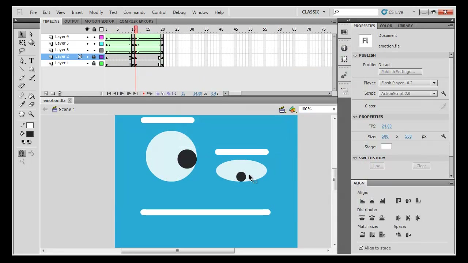Select the Lasso tool
The image size is (468, 263).
coord(22,51)
